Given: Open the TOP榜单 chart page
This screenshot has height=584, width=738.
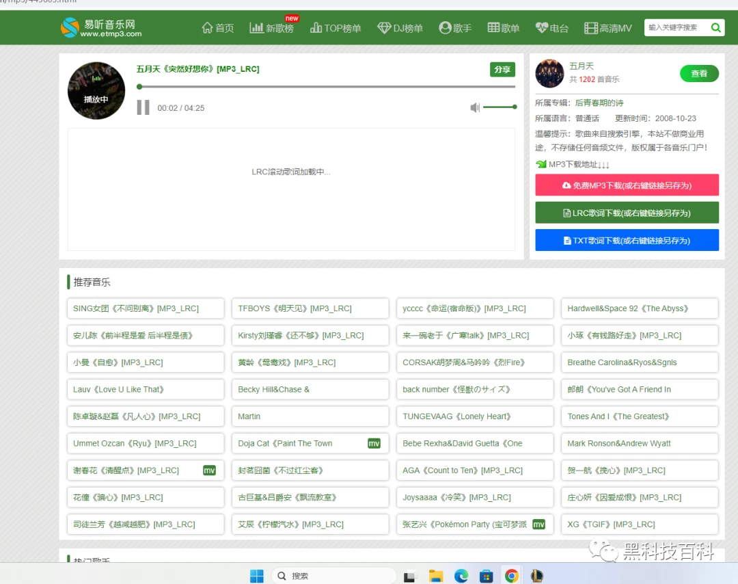Looking at the screenshot, I should tap(336, 28).
